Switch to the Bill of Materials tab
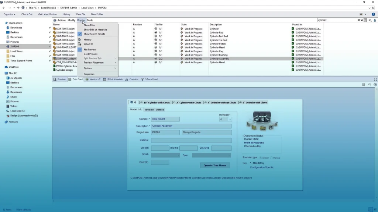This screenshot has width=378, height=212. pyautogui.click(x=114, y=79)
